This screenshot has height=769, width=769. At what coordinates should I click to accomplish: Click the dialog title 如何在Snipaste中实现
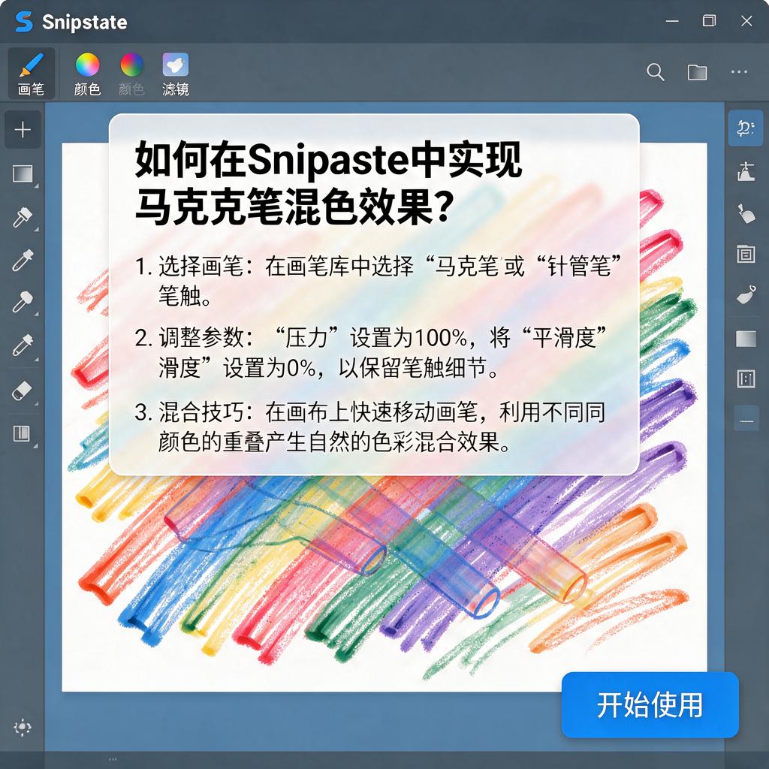(x=328, y=159)
